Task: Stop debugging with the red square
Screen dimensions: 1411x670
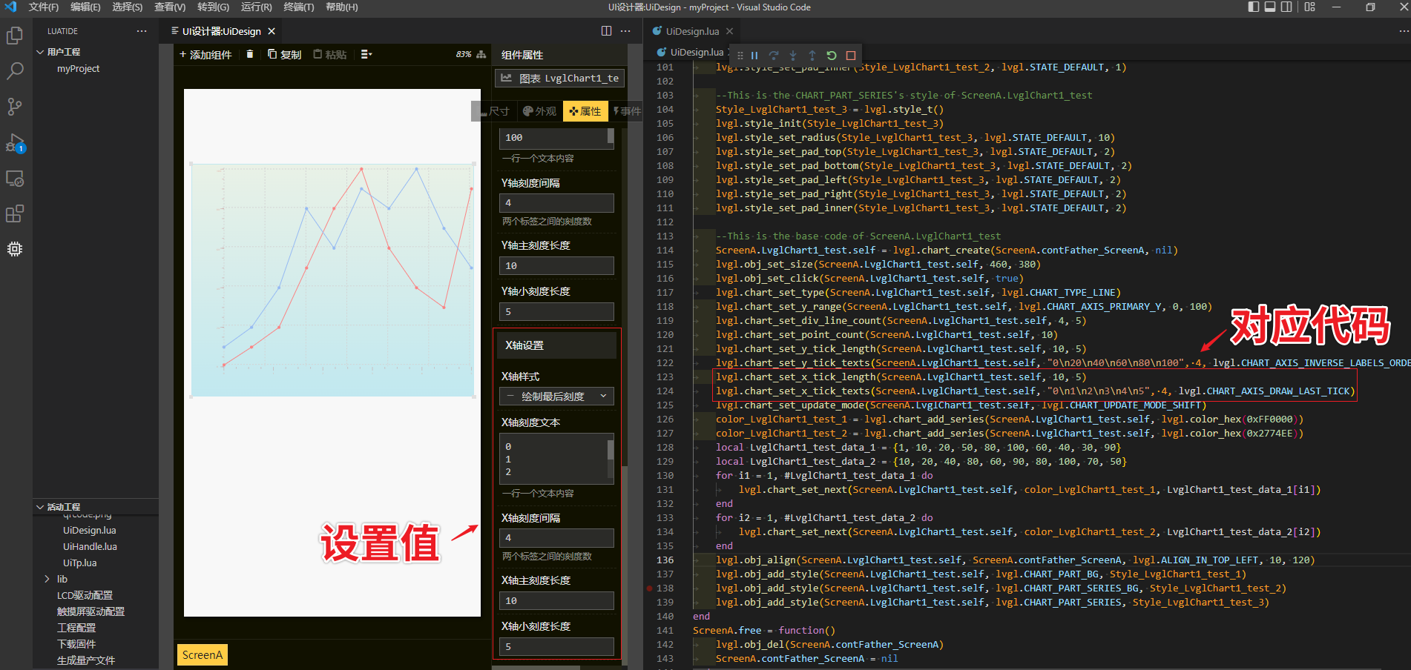Action: pos(851,56)
